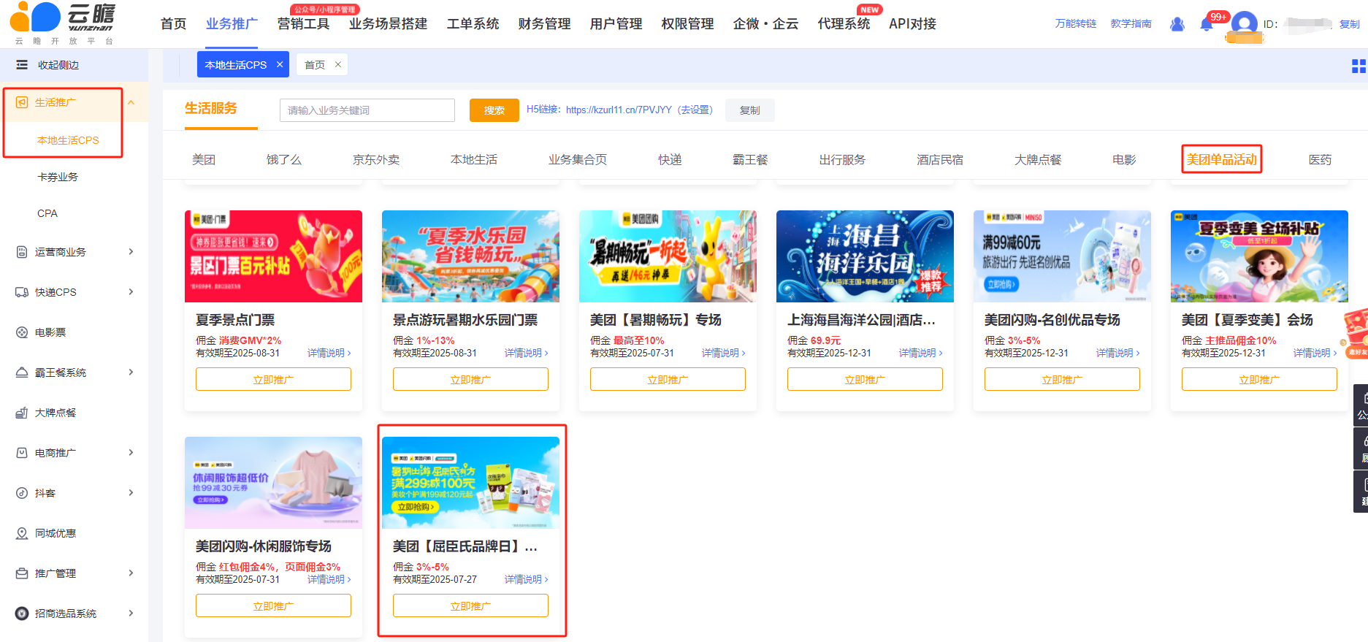Click the 霸王餐系统 sidebar icon
Viewport: 1368px width, 642px height.
point(22,372)
